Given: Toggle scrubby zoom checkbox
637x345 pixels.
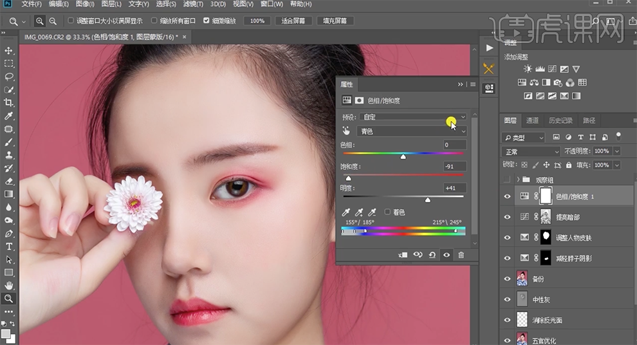Looking at the screenshot, I should tap(207, 21).
